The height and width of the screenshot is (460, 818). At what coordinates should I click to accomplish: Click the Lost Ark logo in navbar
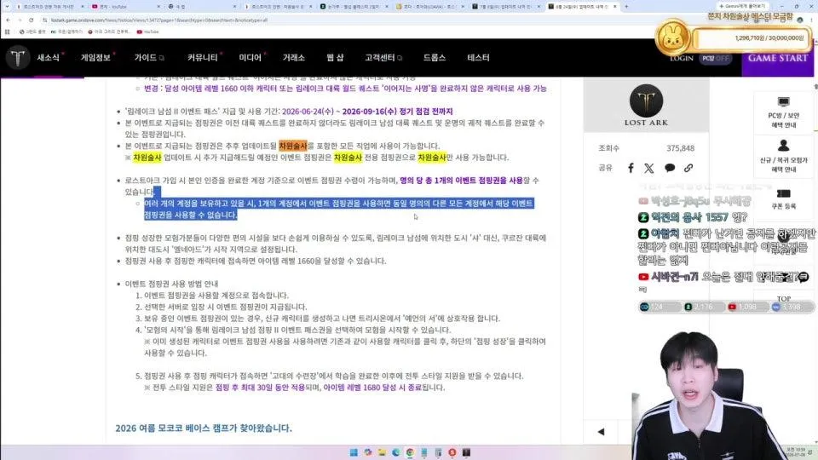[18, 57]
